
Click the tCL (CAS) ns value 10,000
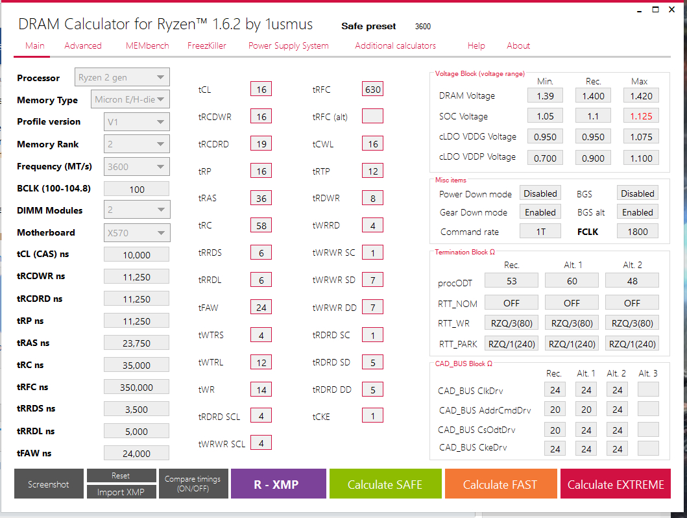[x=137, y=254]
